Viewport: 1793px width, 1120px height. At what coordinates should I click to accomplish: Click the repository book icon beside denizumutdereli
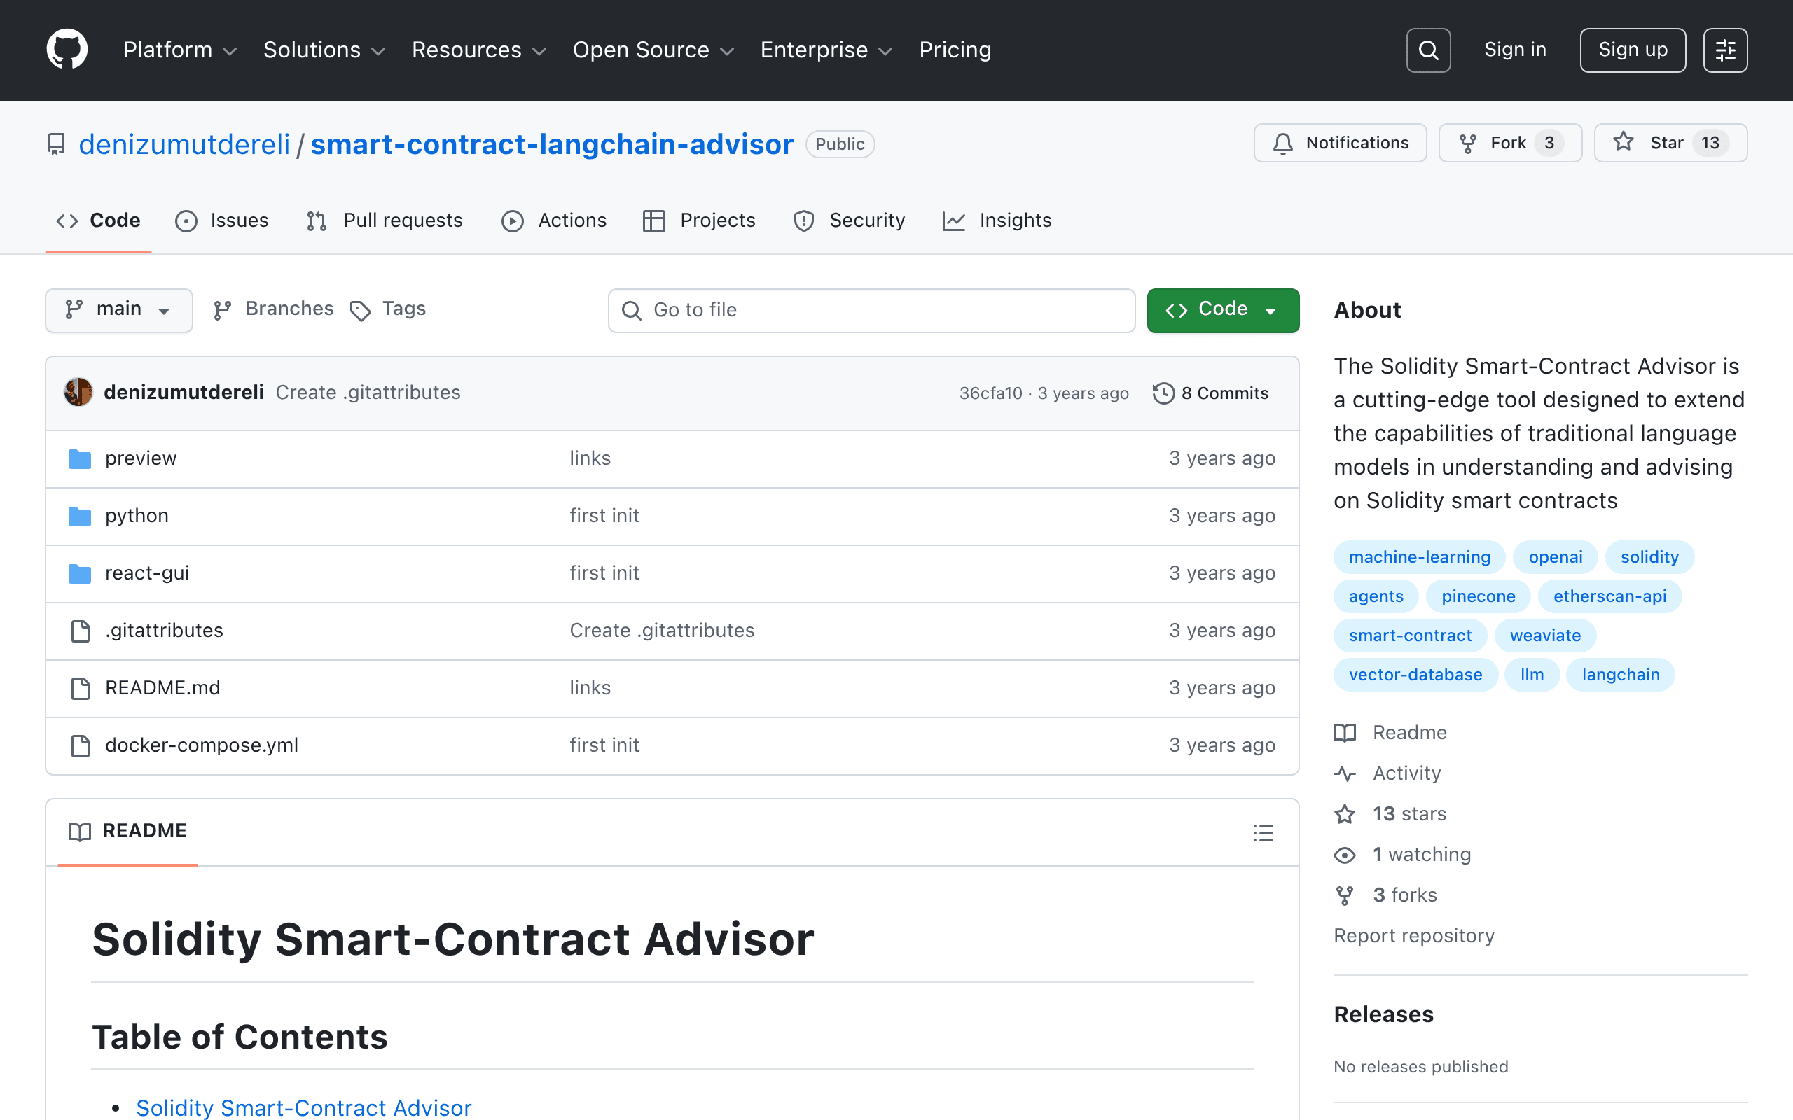click(x=56, y=143)
